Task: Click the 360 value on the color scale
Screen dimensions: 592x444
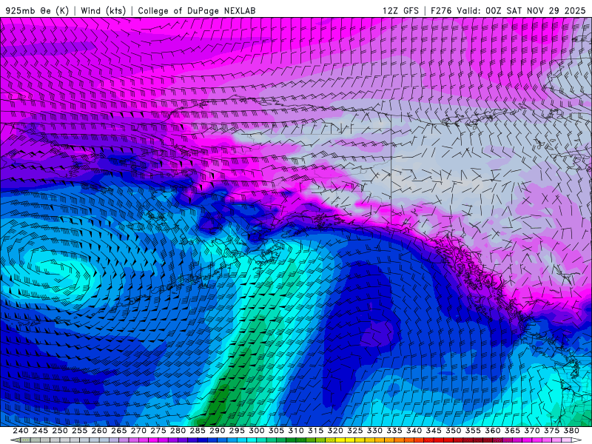Action: pyautogui.click(x=493, y=431)
